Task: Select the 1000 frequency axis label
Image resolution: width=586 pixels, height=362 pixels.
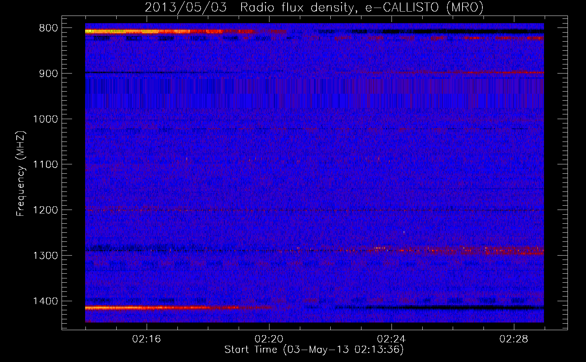Action: [x=45, y=119]
